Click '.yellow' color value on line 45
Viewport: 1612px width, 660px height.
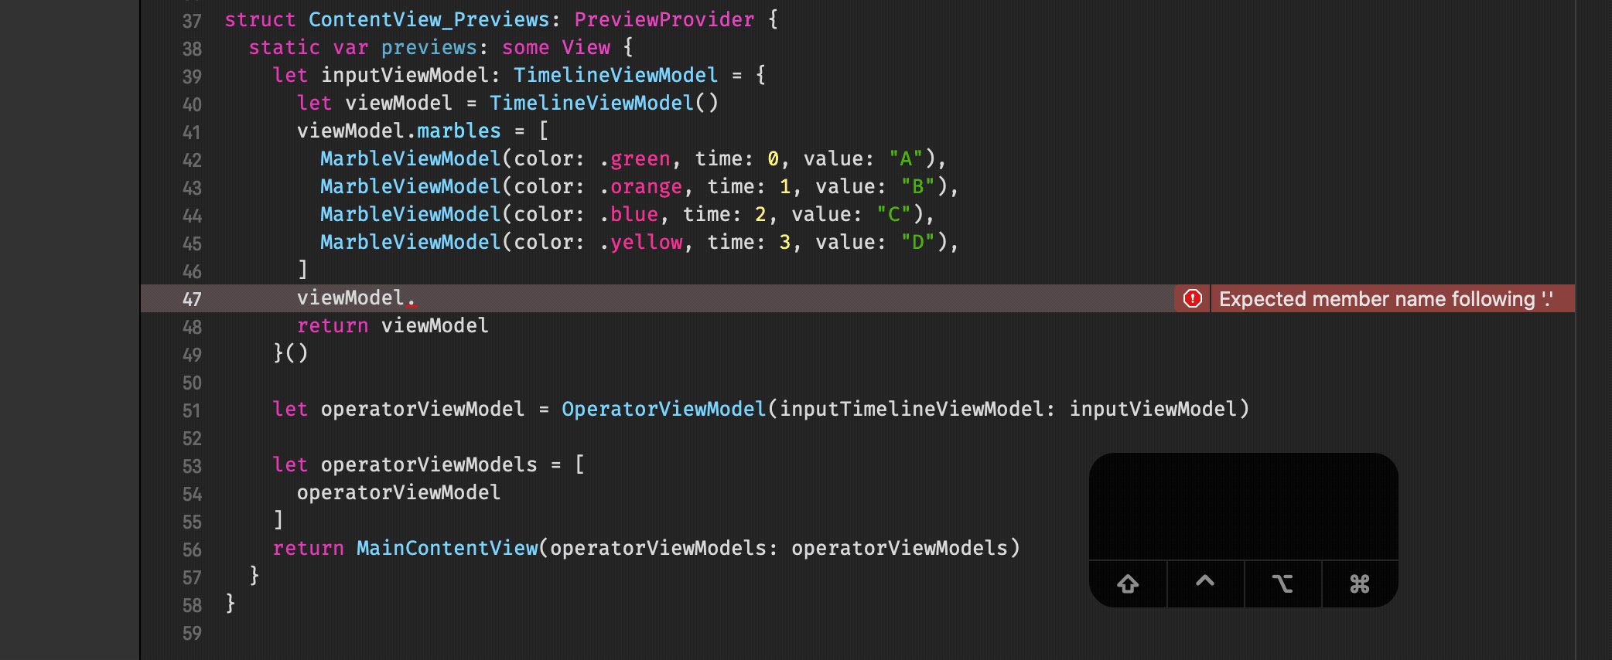pyautogui.click(x=640, y=243)
